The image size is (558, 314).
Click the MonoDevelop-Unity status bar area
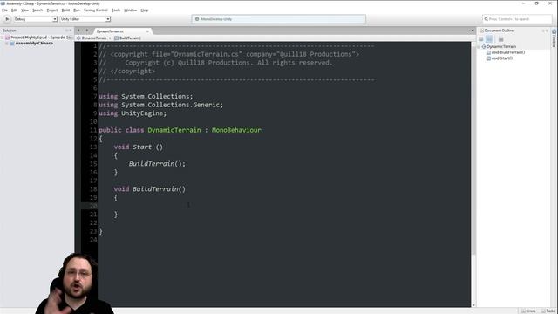click(x=279, y=19)
